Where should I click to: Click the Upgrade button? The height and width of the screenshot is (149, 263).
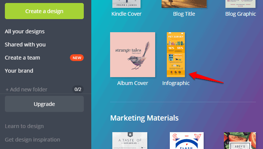44,104
